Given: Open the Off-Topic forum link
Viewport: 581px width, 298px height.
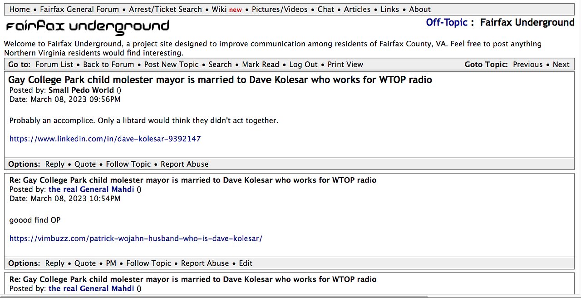Looking at the screenshot, I should (x=447, y=23).
